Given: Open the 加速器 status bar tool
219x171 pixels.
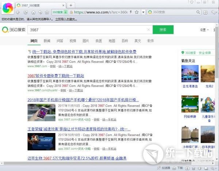Looking at the screenshot, I should point(164,168).
